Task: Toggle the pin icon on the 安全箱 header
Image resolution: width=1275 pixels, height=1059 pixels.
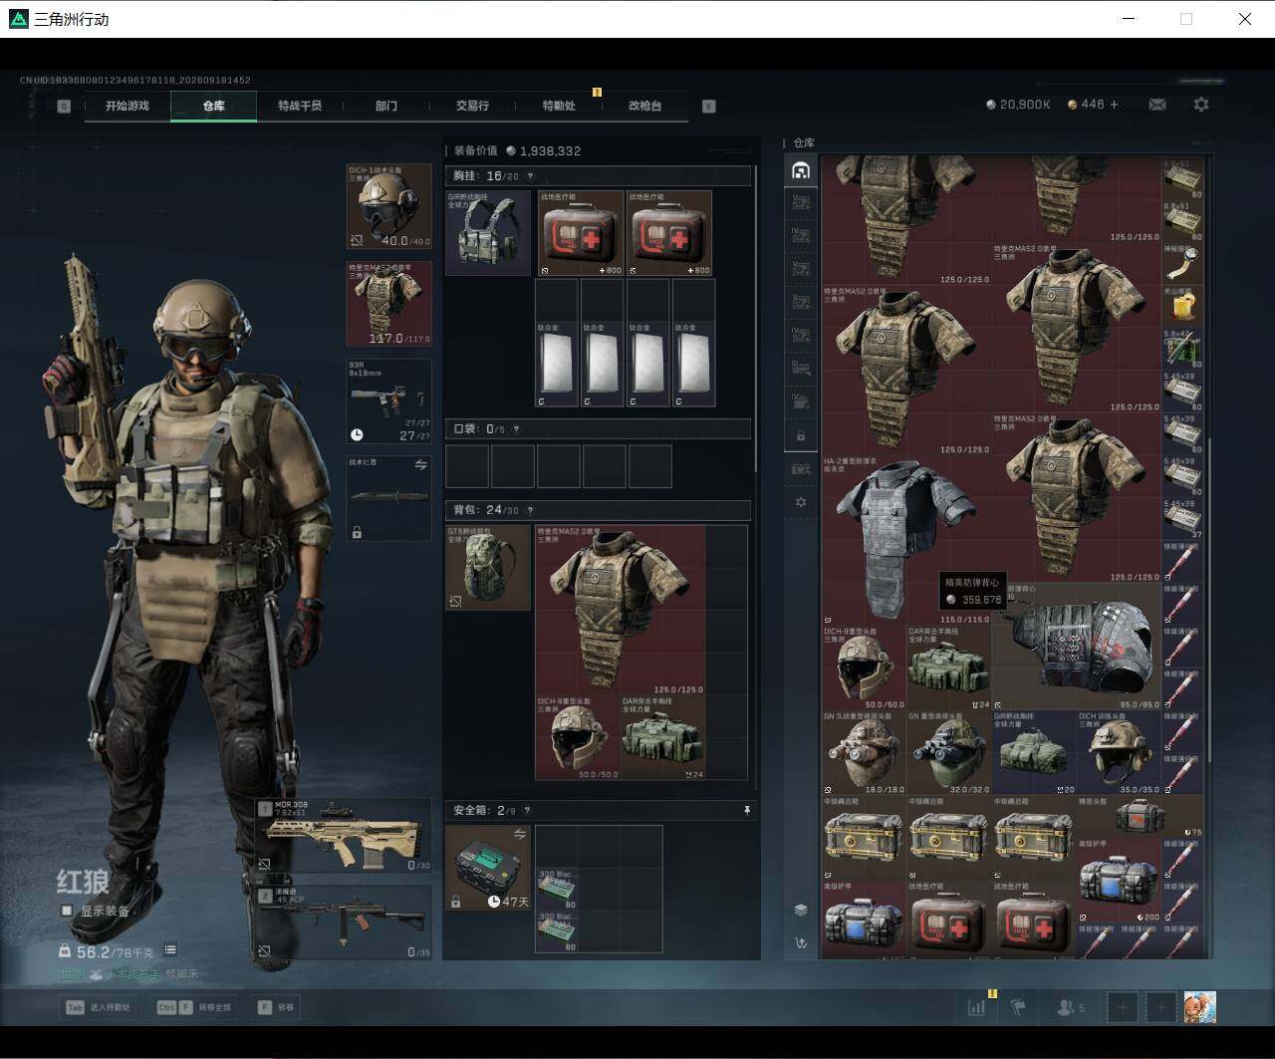Action: click(747, 811)
